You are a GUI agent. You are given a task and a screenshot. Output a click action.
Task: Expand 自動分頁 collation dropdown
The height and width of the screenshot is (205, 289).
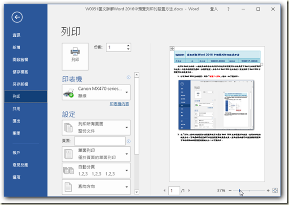point(96,170)
